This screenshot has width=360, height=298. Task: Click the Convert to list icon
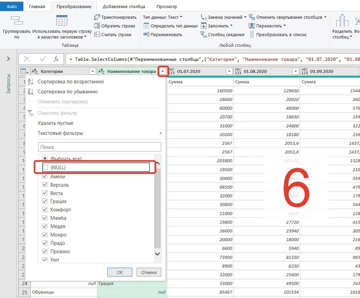point(252,35)
